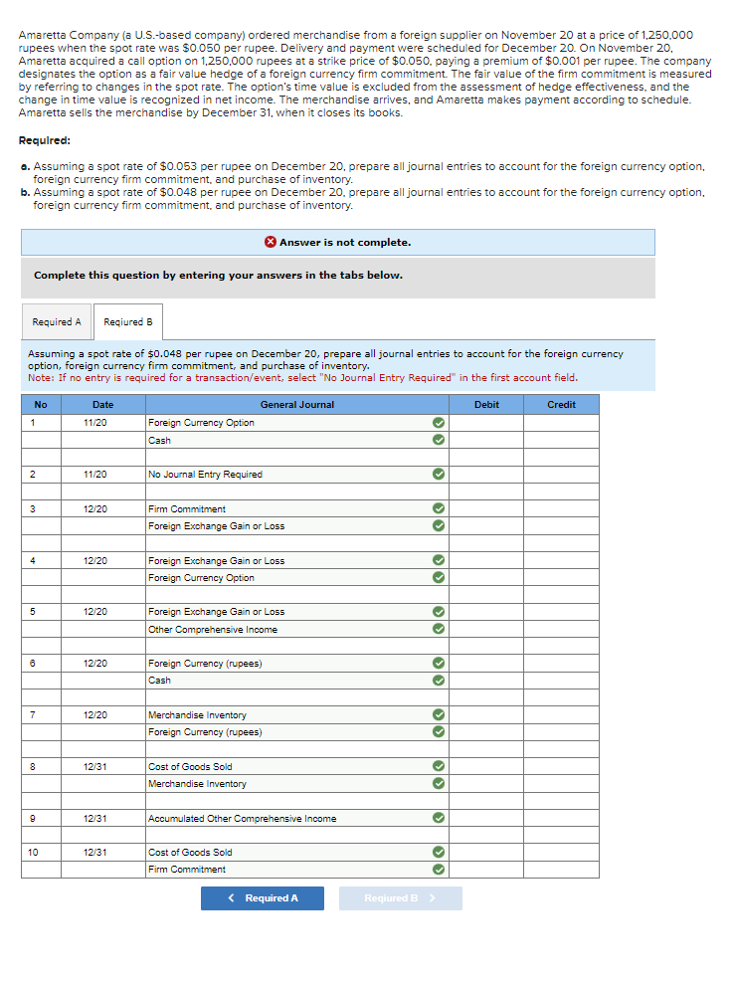Screen dimensions: 736x984
Task: Click the 11/20 date of entry 2
Action: pos(95,475)
